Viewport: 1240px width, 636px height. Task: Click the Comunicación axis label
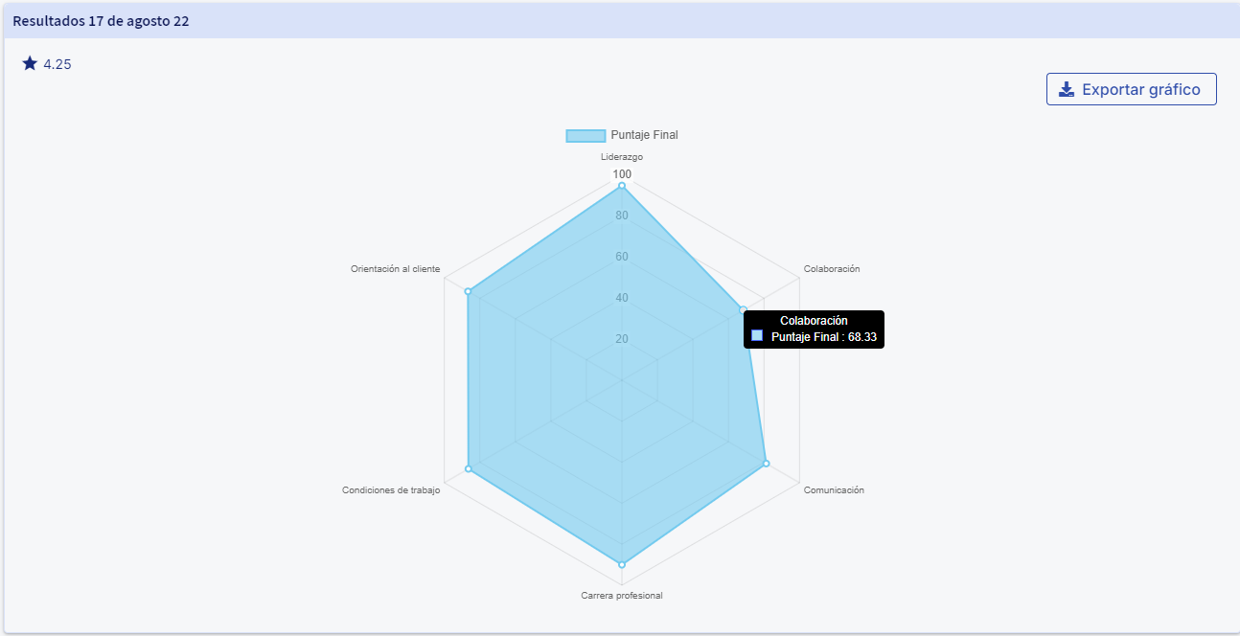click(834, 490)
